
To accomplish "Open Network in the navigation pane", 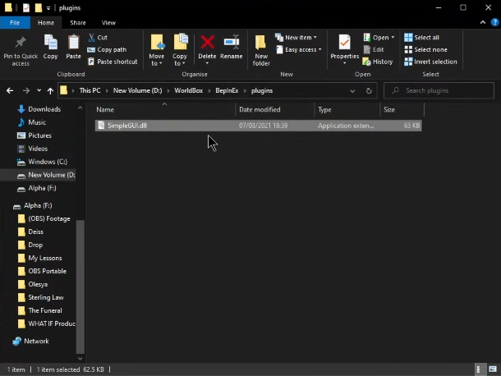I will click(x=30, y=341).
